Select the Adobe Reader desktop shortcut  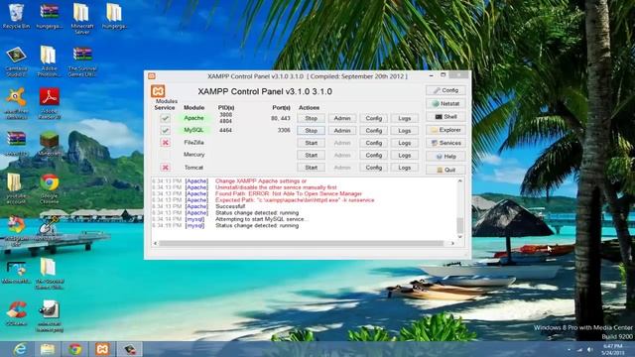[x=50, y=103]
